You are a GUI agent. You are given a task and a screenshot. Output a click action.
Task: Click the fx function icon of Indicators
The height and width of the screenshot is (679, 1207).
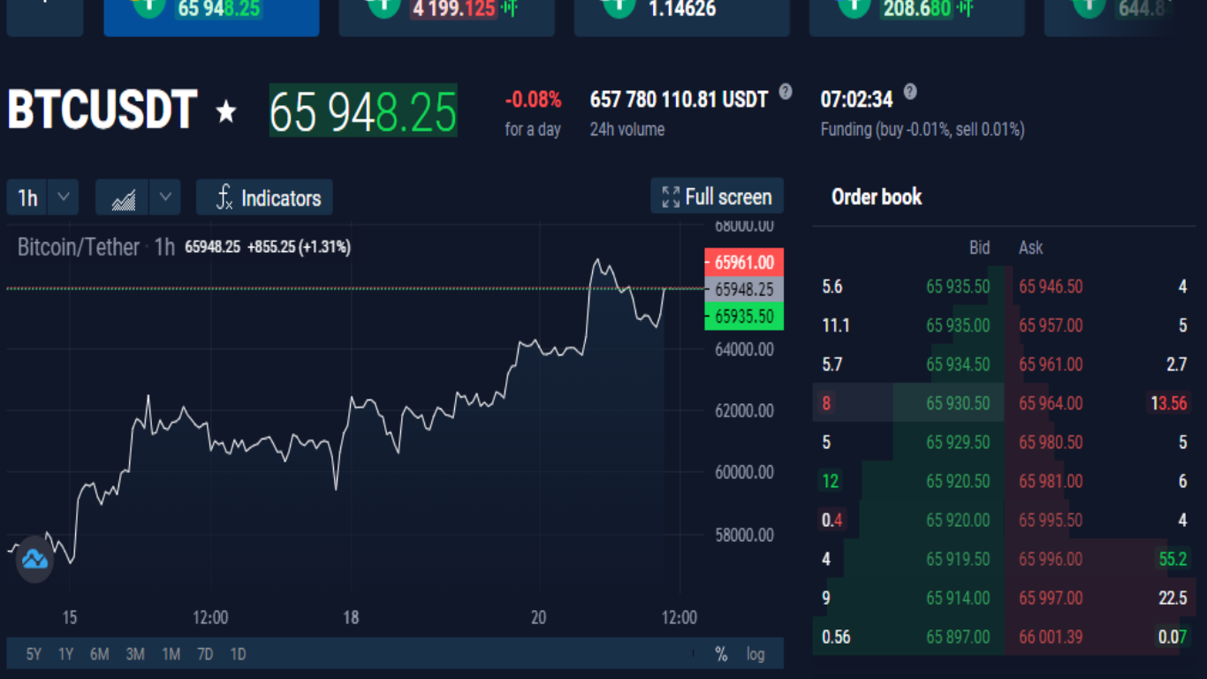click(x=224, y=197)
